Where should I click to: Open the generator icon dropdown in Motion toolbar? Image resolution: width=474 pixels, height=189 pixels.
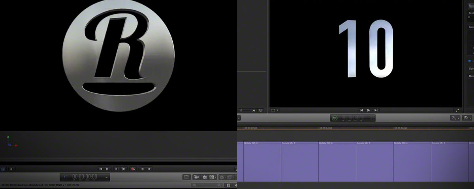[213, 177]
